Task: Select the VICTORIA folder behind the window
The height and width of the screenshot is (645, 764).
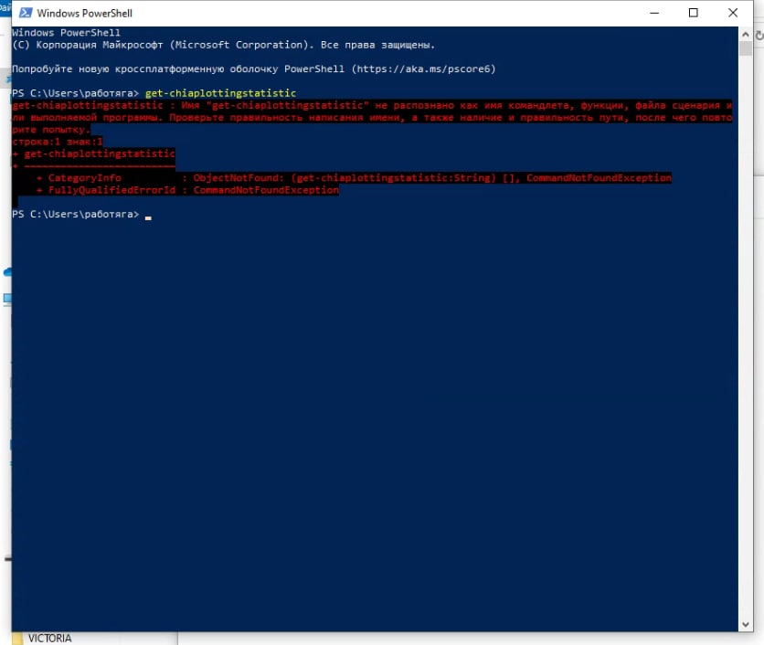Action: pyautogui.click(x=49, y=639)
